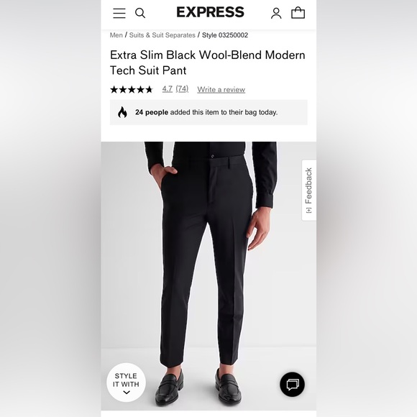The width and height of the screenshot is (417, 417).
Task: Open the live chat bubble button
Action: click(292, 385)
